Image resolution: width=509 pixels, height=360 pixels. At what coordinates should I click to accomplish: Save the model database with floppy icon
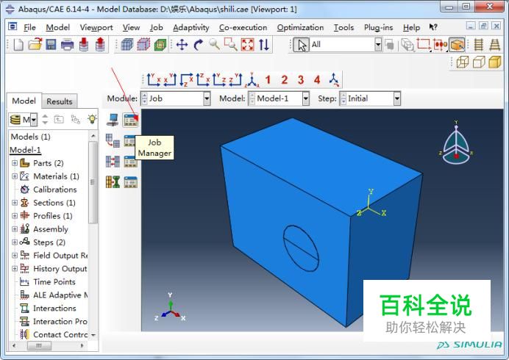point(51,45)
